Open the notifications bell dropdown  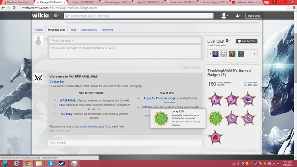point(238,16)
